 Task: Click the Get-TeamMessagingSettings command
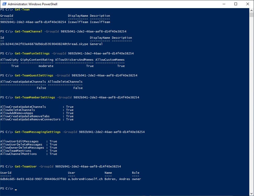(38, 132)
